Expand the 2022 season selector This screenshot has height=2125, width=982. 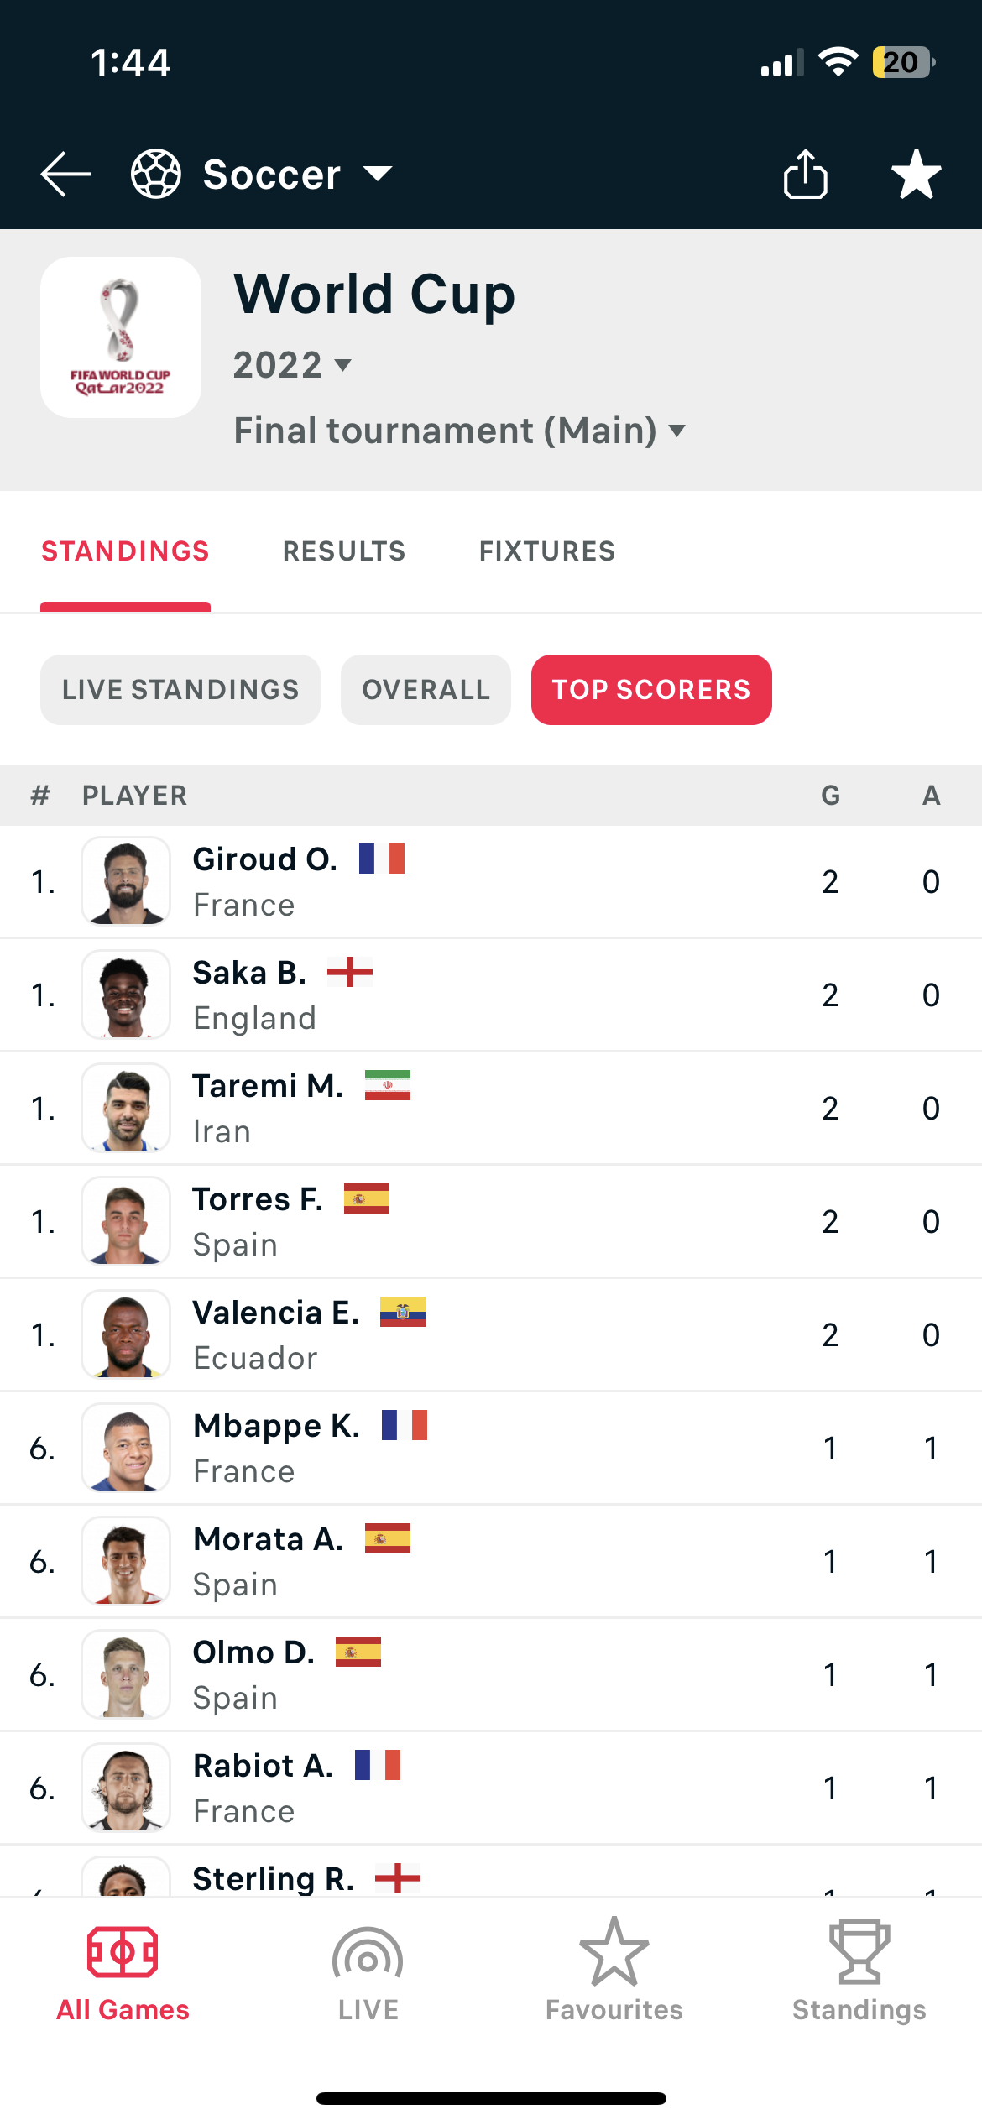(292, 365)
